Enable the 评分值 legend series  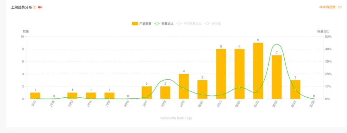click(x=212, y=23)
